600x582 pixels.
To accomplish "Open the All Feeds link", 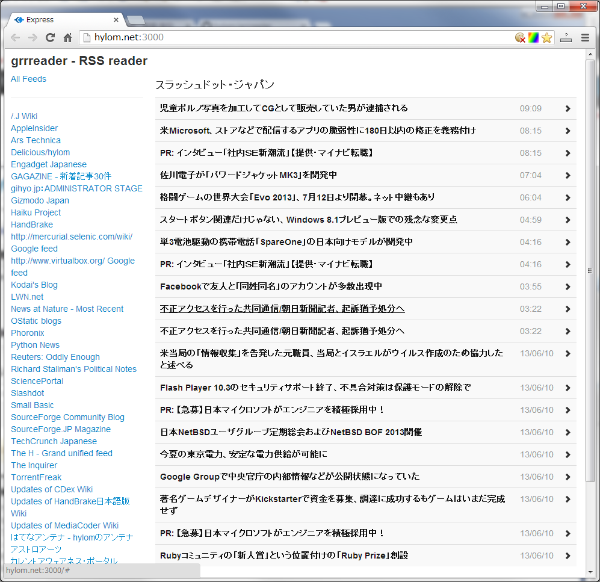I will 28,79.
